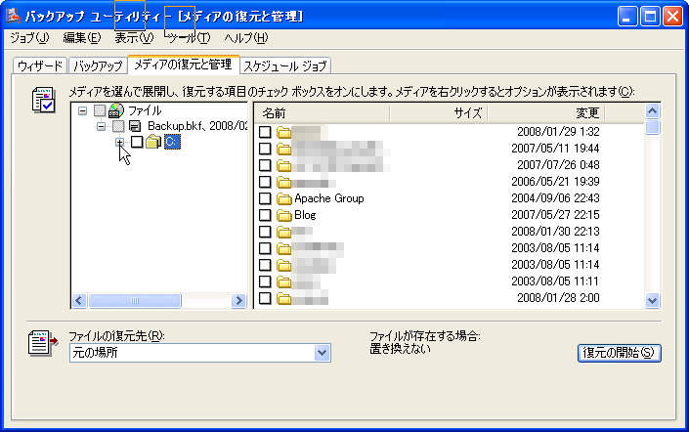Click folder icon in 2008/01/28 2:00 row
Screen dimensions: 689x432
(284, 298)
